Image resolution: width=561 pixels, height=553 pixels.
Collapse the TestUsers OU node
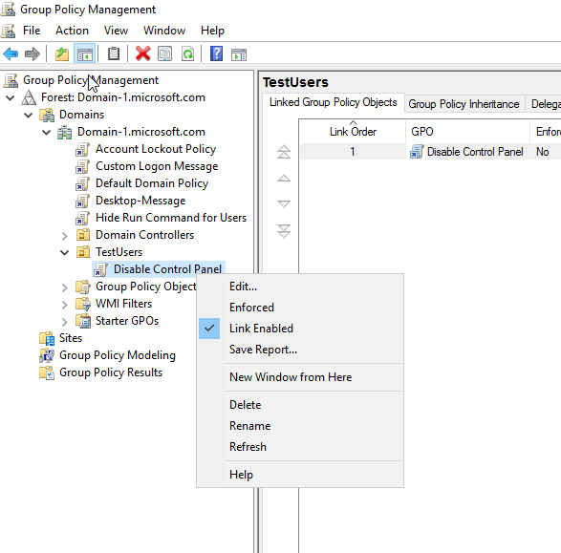[x=64, y=253]
